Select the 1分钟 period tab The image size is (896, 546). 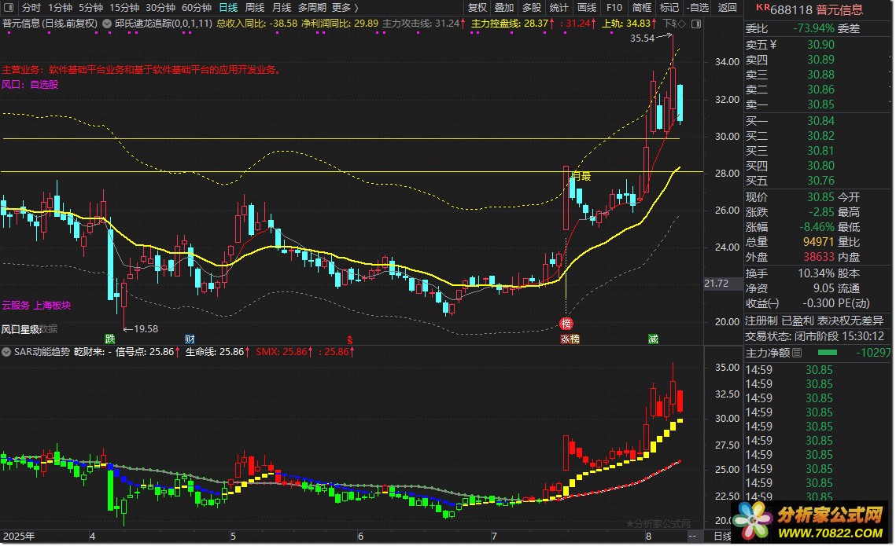(x=60, y=7)
